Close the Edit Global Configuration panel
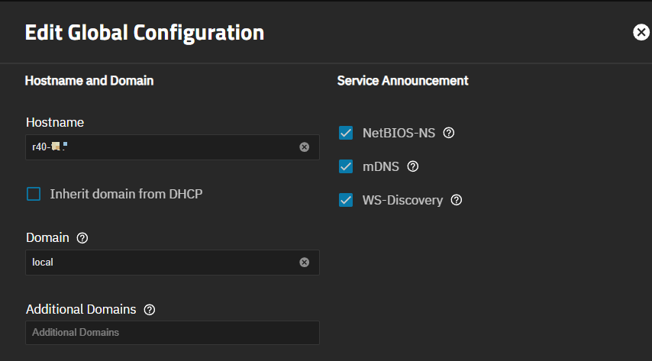Screen dimensions: 652x361 tap(641, 32)
